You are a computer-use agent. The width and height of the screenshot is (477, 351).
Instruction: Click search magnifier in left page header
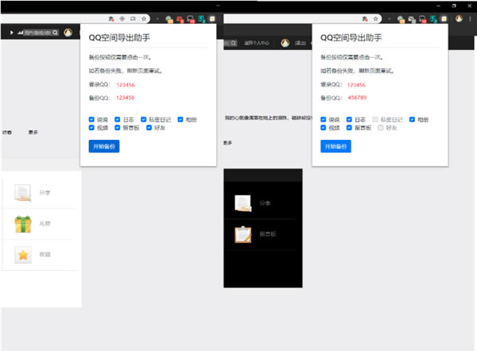click(x=55, y=33)
